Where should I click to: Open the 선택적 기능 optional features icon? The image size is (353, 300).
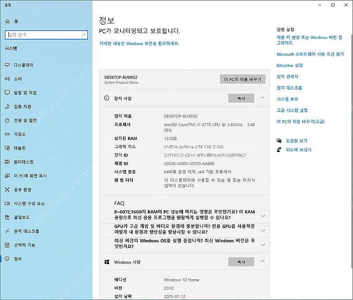click(x=7, y=245)
